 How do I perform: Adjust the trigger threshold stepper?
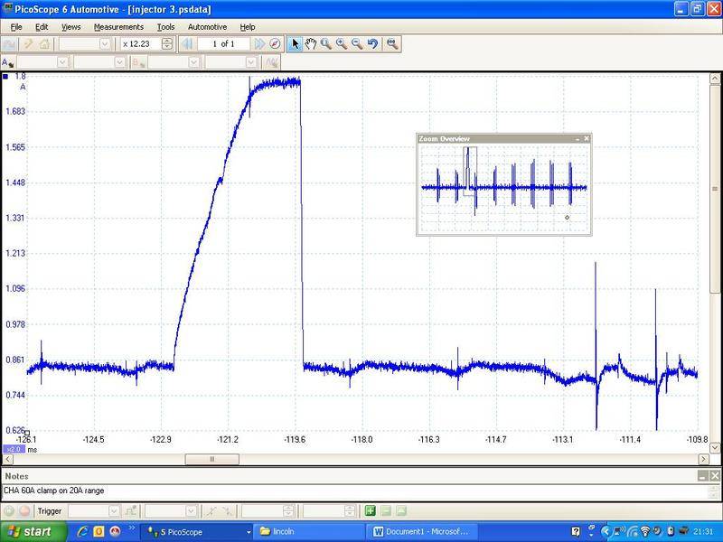point(288,510)
